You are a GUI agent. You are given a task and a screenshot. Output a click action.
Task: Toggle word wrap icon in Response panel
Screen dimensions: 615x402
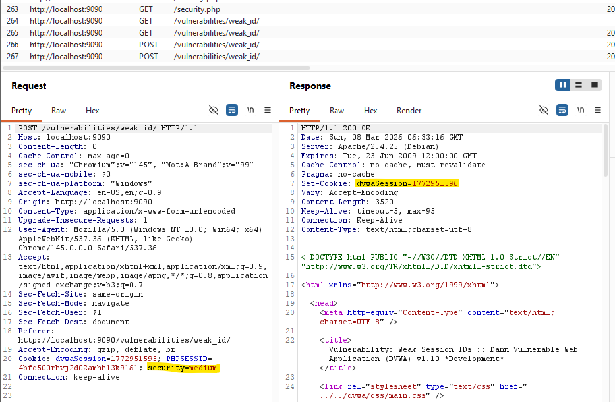pos(562,110)
